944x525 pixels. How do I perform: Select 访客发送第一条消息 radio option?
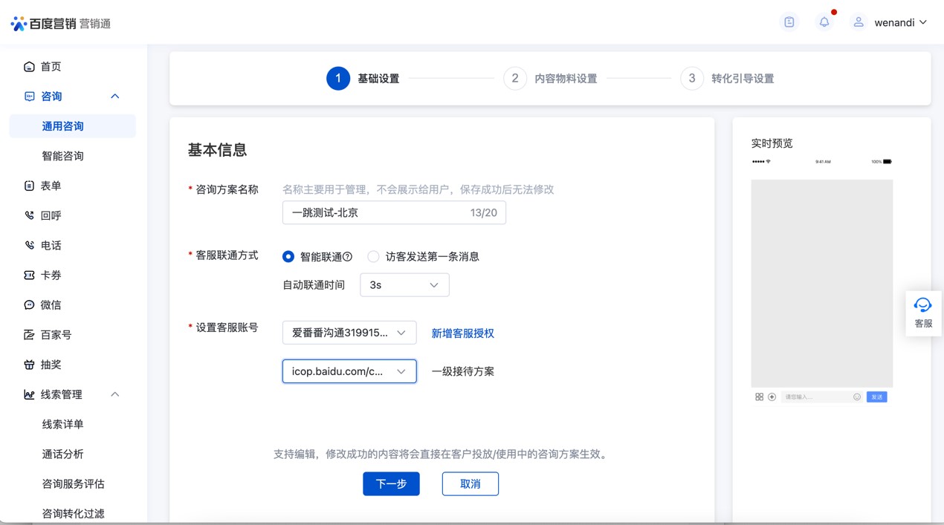click(x=373, y=257)
